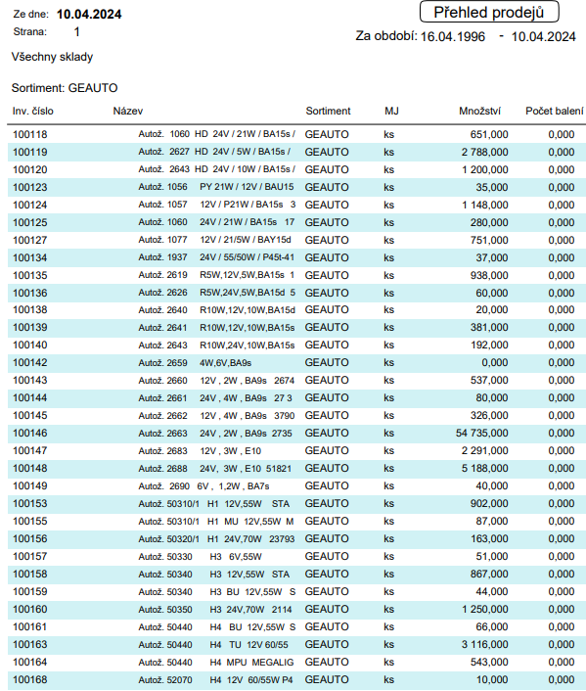586x691 pixels.
Task: Click the MJ column header
Action: tap(391, 111)
